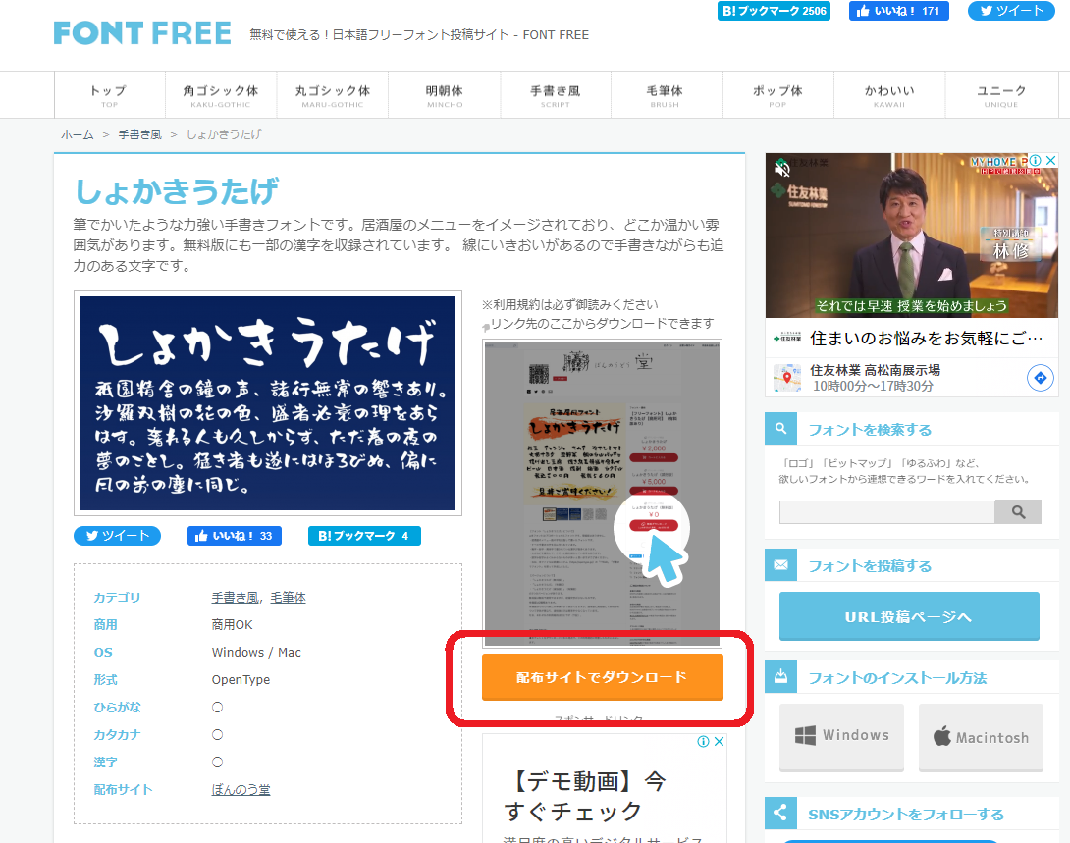This screenshot has width=1070, height=843.
Task: Open the トップ TOP menu item
Action: (x=108, y=93)
